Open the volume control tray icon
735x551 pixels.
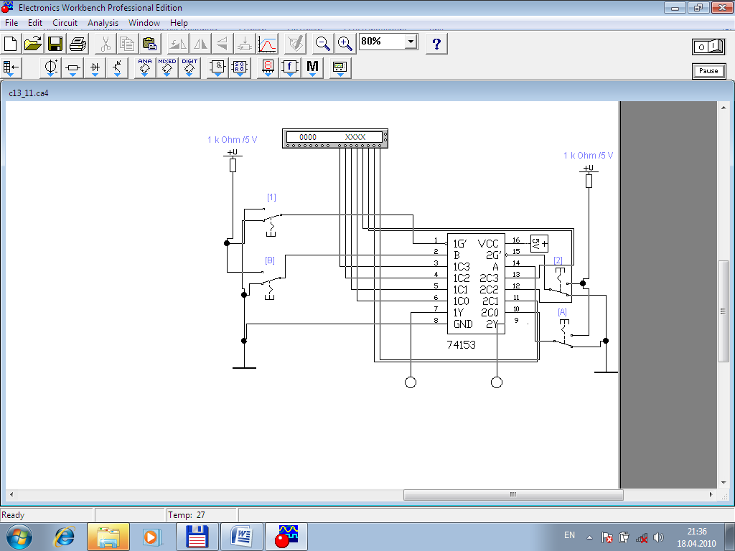coord(659,537)
